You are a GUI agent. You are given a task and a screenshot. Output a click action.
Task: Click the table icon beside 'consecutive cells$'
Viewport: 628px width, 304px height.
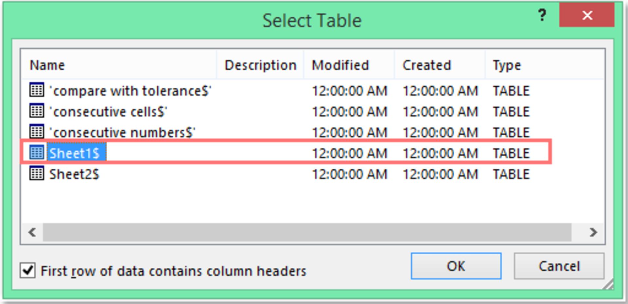pos(37,111)
